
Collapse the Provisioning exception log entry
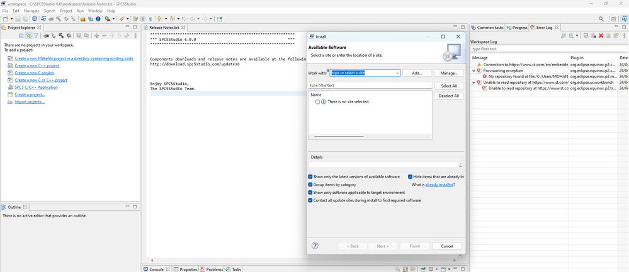[474, 71]
